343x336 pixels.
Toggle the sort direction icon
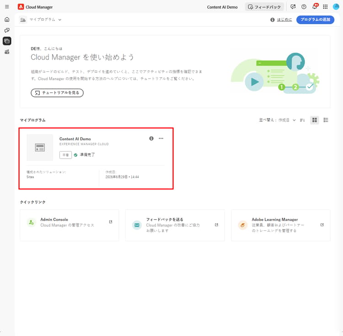coord(302,120)
